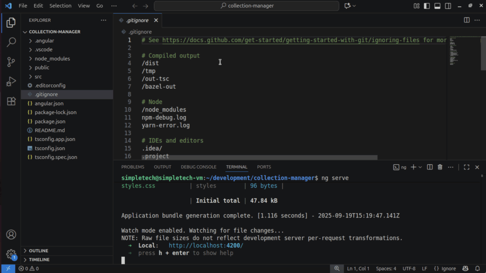Viewport: 486px width, 273px height.
Task: Maximize the terminal panel size
Action: 467,167
